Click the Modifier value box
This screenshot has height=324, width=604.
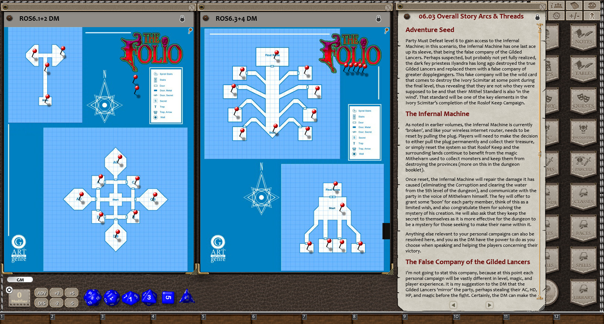pyautogui.click(x=19, y=298)
